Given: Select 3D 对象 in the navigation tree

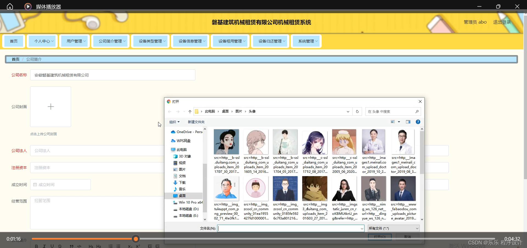Looking at the screenshot, I should (182, 156).
